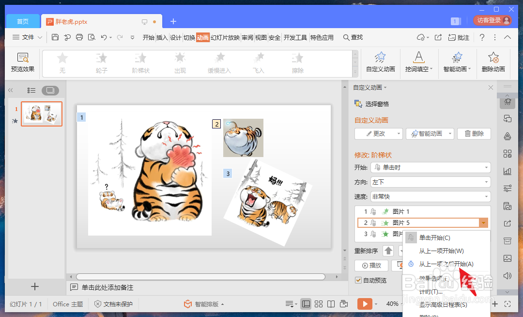Click the notes field (单击此处添加备注)
This screenshot has width=523, height=317.
pyautogui.click(x=108, y=287)
